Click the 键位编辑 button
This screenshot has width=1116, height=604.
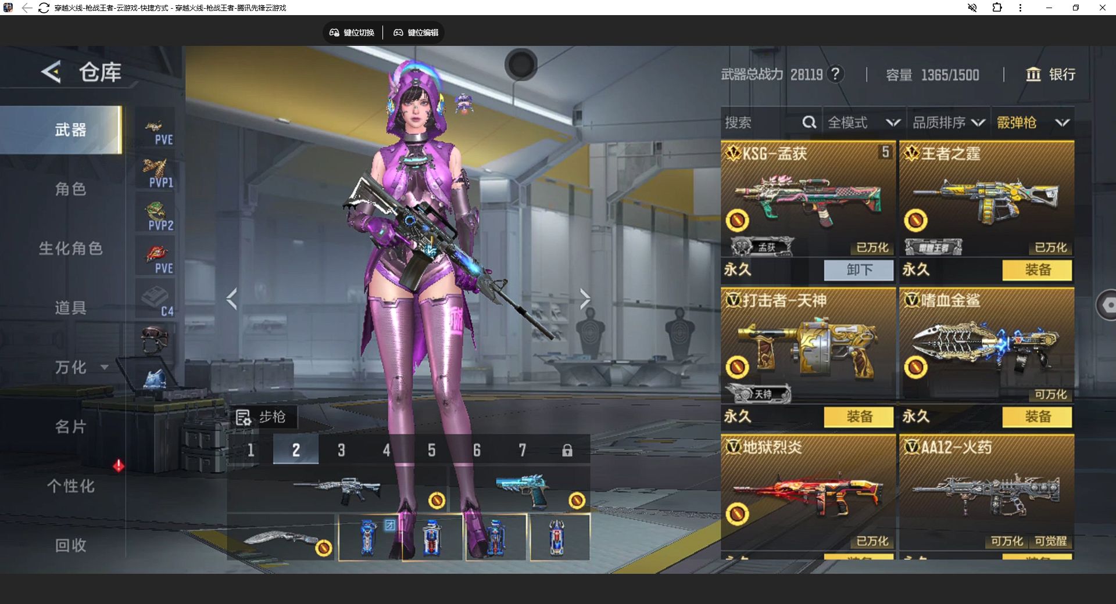pyautogui.click(x=416, y=33)
